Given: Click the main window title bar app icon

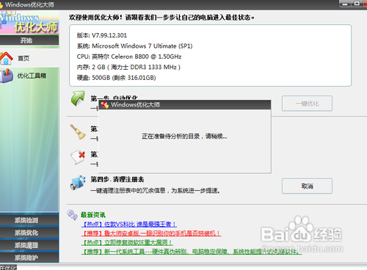Looking at the screenshot, I should (1, 4).
